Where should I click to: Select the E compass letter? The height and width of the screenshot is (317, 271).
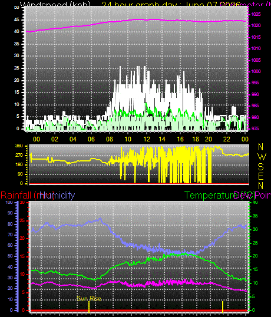click(x=261, y=176)
